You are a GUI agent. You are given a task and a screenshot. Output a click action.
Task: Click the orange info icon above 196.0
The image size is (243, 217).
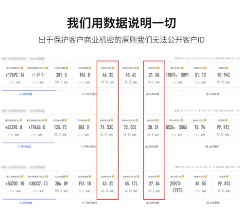(x=90, y=68)
